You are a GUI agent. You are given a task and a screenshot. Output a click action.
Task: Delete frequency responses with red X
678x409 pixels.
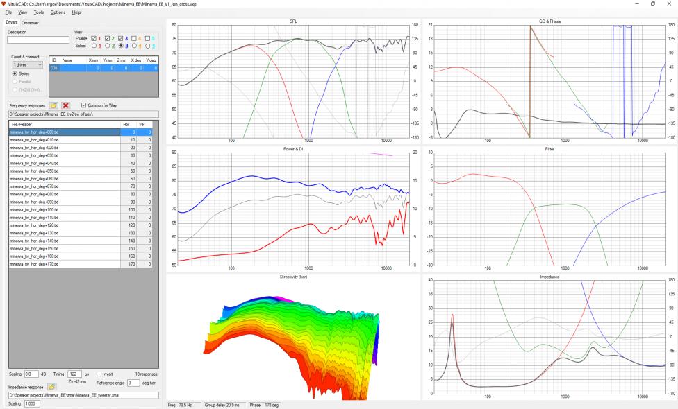(65, 105)
